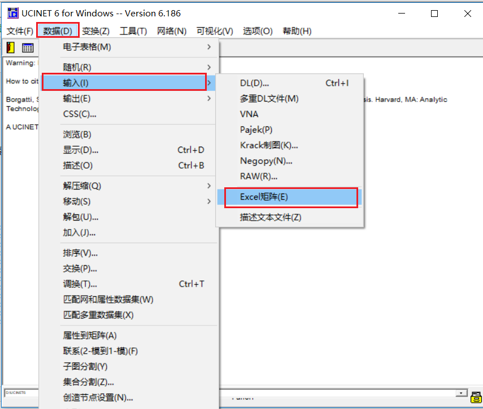Select 多重DL文件(M) import option
This screenshot has width=483, height=409.
[x=290, y=98]
